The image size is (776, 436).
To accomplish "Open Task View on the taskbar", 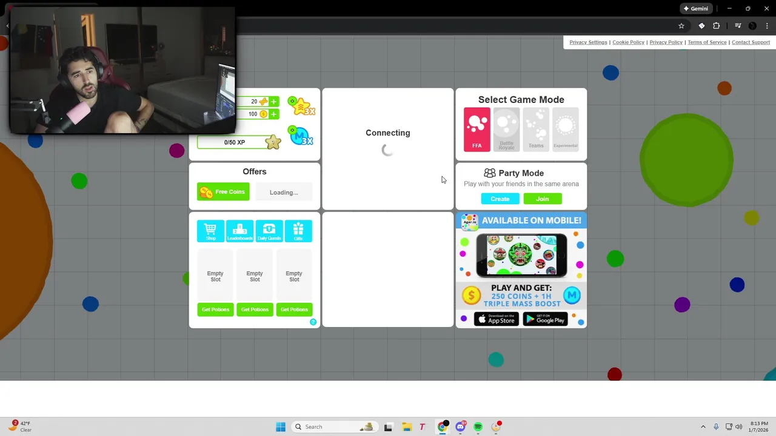I will point(388,427).
